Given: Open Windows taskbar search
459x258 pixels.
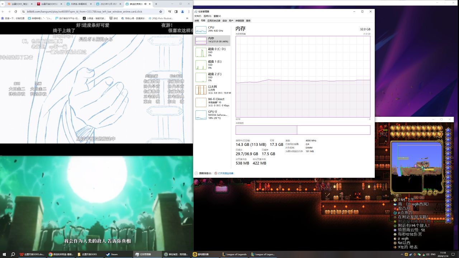Looking at the screenshot, I should coord(13,254).
